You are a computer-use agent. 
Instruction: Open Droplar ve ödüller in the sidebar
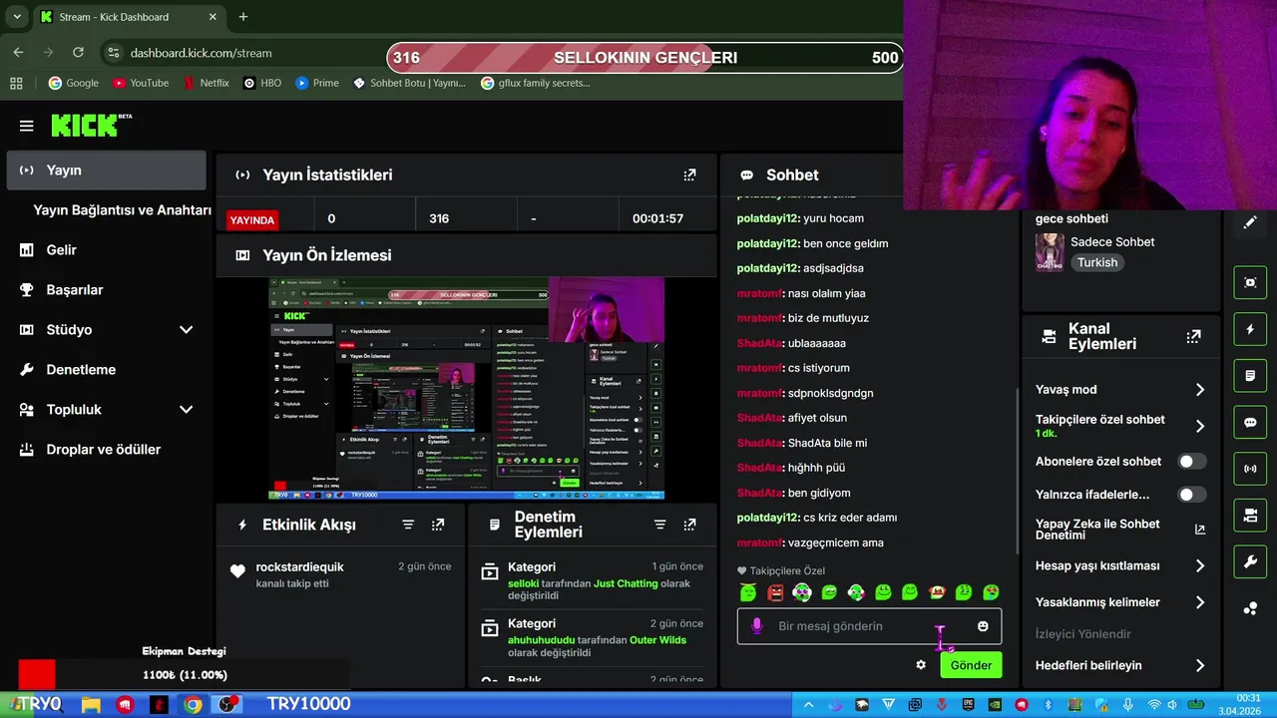tap(106, 450)
